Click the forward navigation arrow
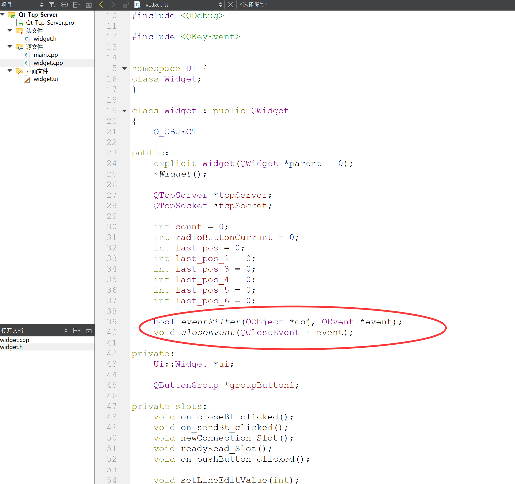Viewport: 515px width, 484px height. (113, 5)
